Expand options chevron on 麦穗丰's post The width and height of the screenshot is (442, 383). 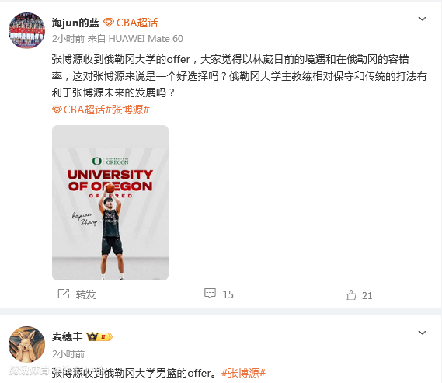(x=422, y=333)
